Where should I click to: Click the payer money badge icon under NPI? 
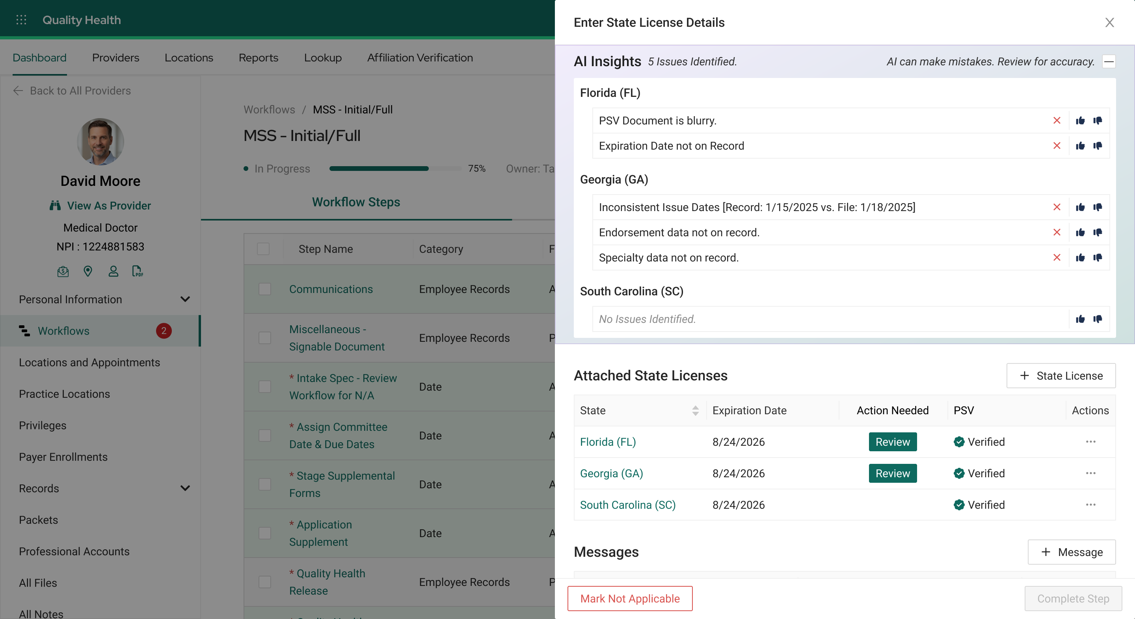[63, 271]
